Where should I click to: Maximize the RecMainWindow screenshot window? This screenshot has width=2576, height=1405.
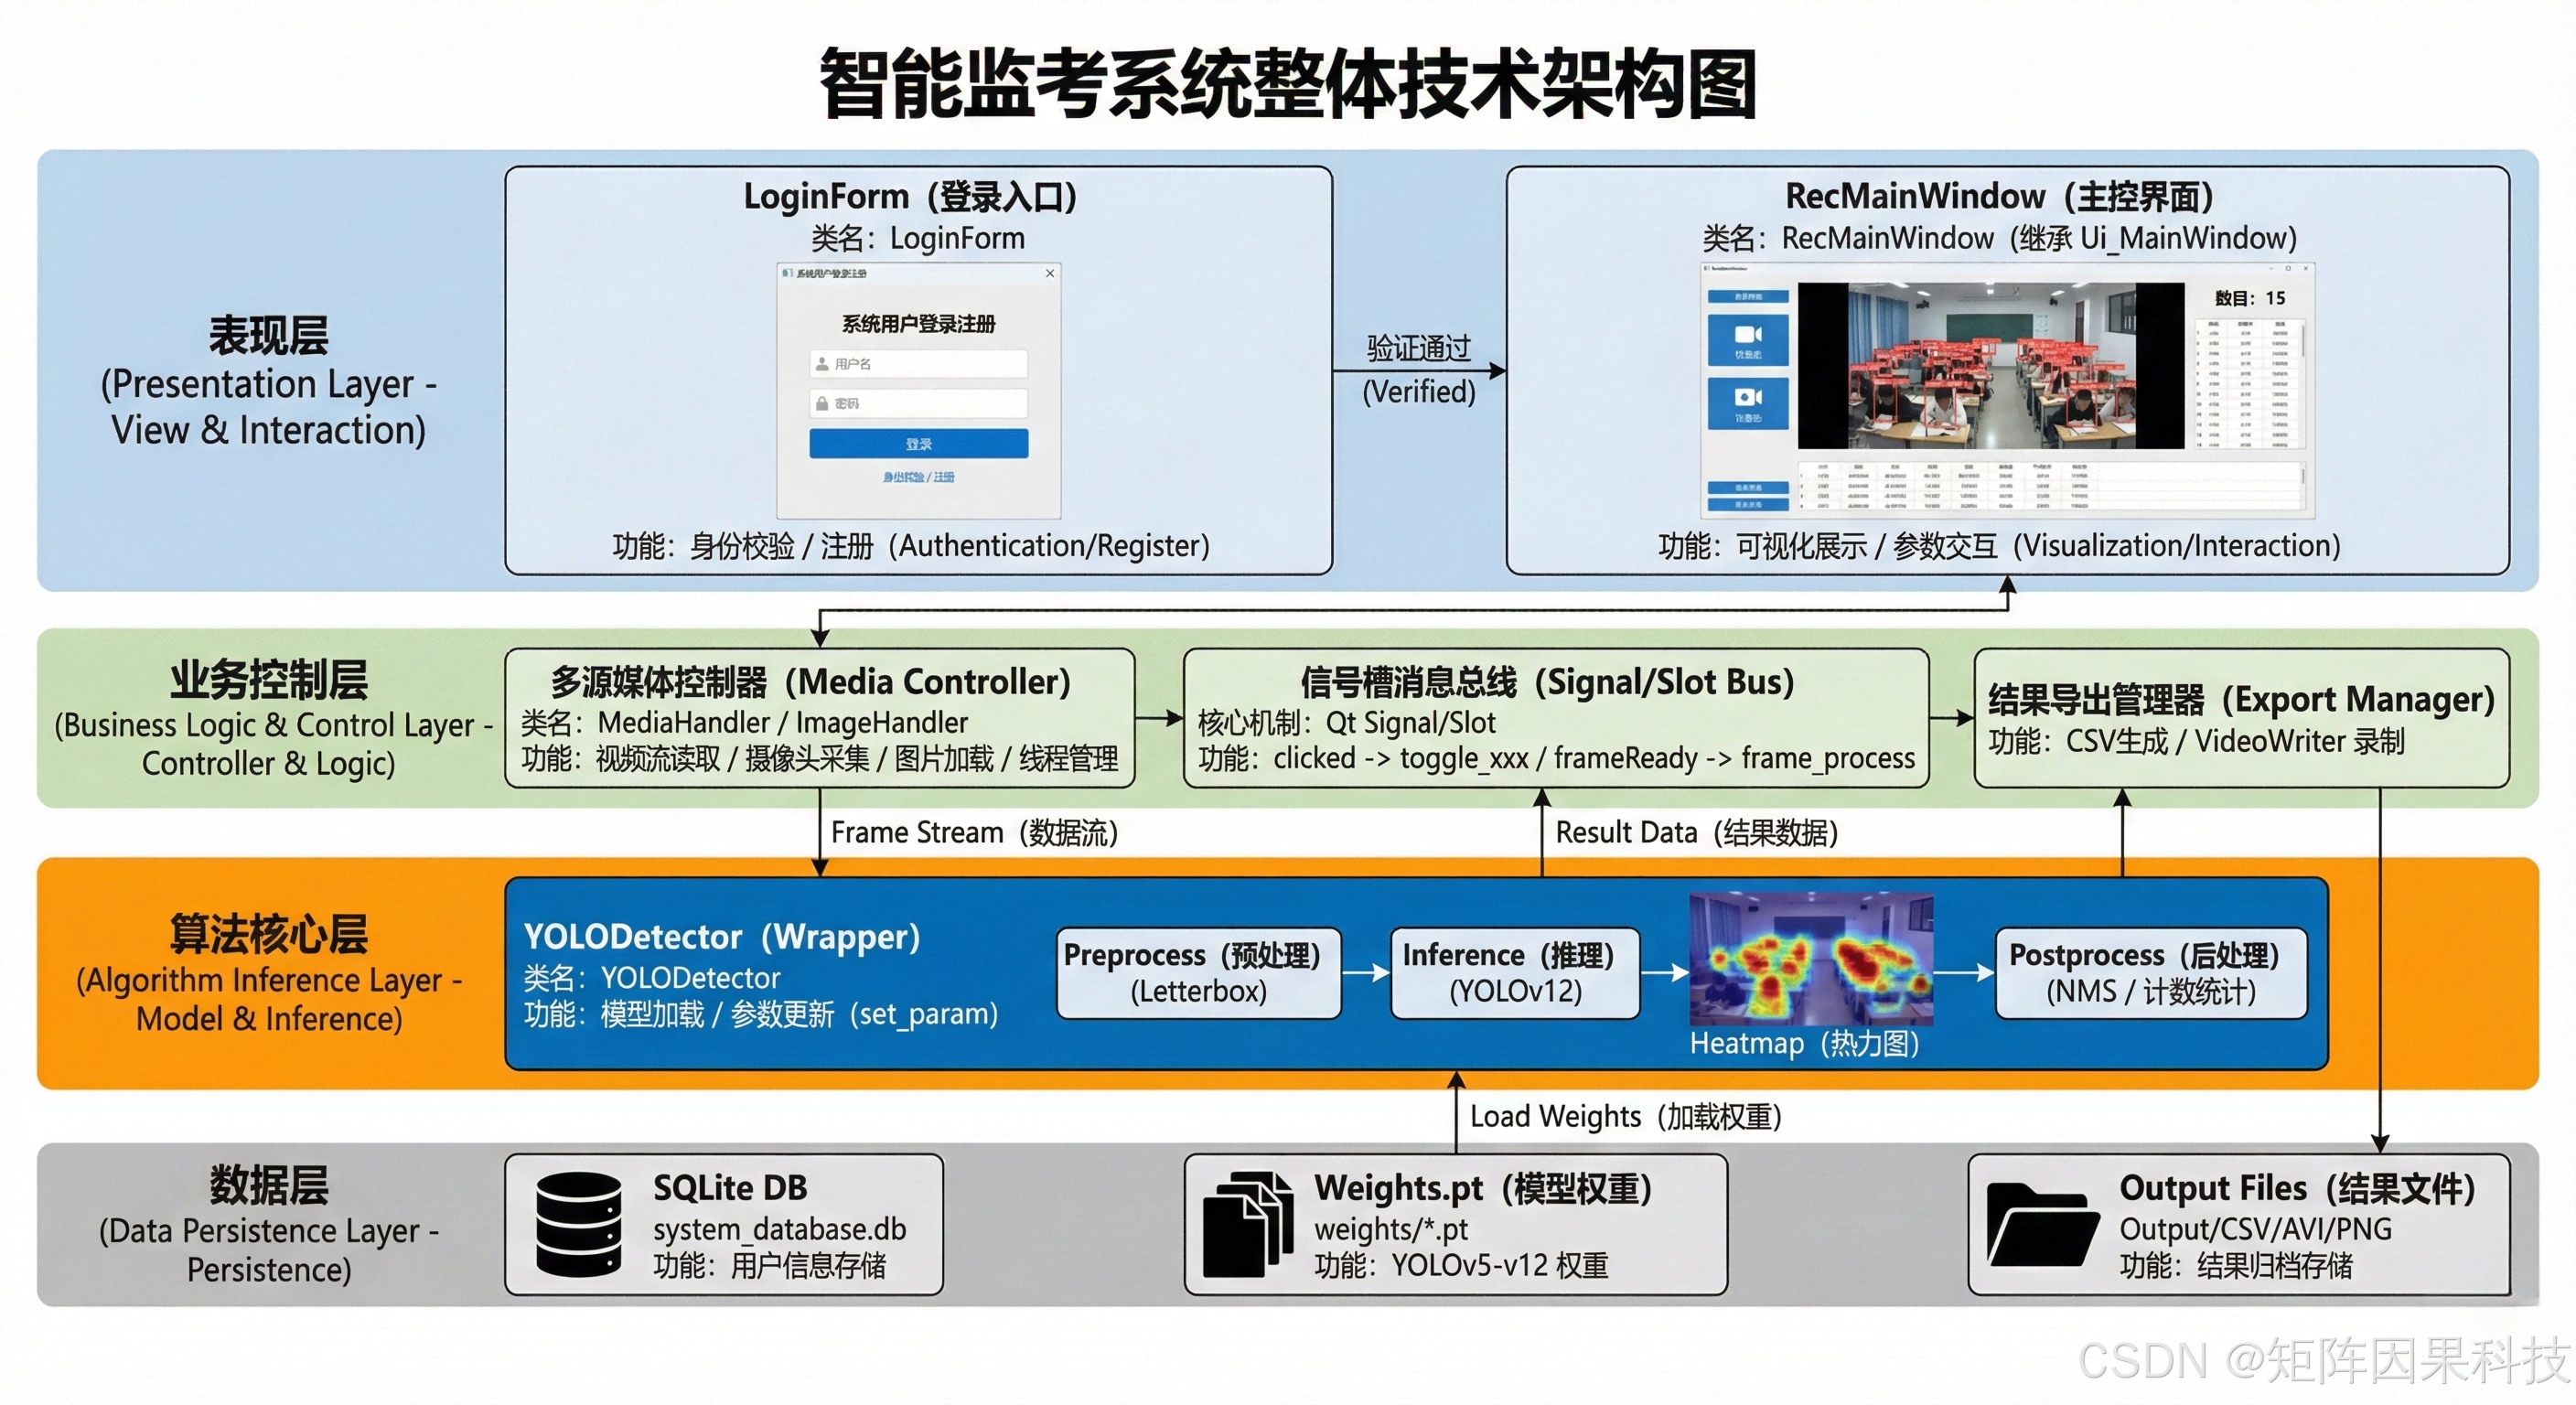(2288, 268)
